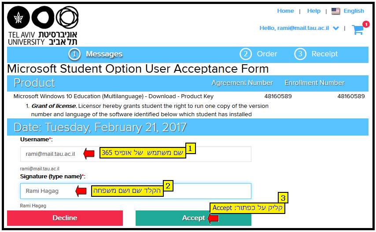
Task: Click the Microsoft Windows 10 Education product row
Action: tap(189, 96)
